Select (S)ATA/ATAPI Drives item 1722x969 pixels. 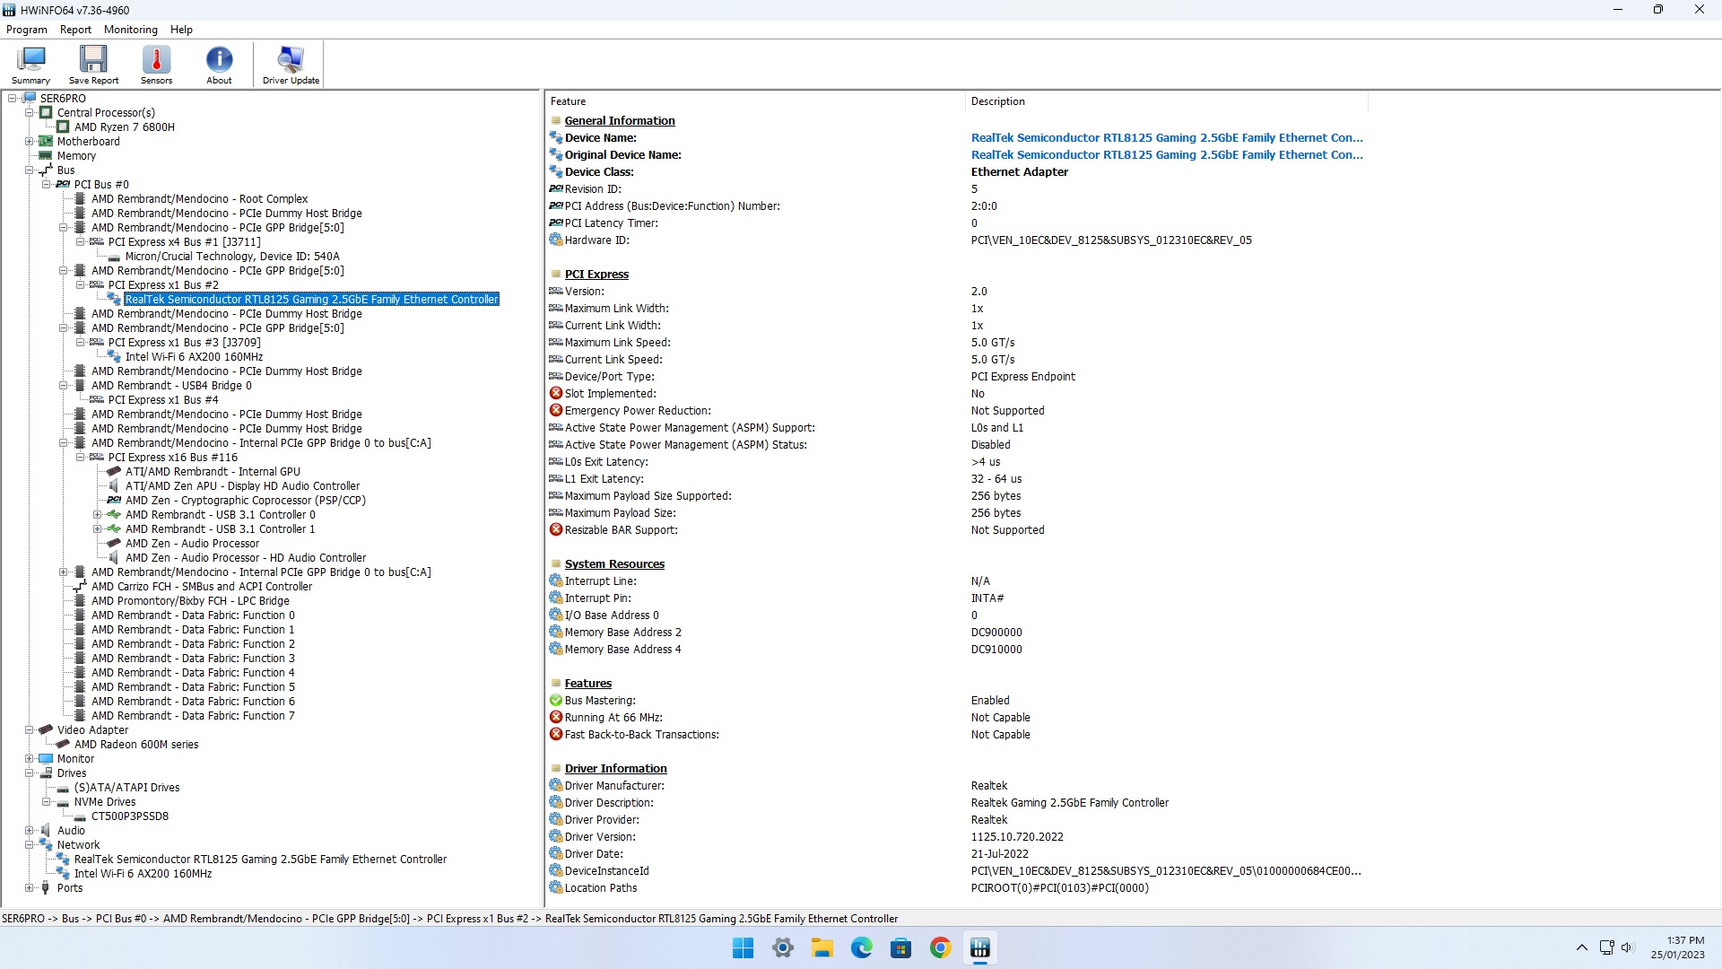126,788
